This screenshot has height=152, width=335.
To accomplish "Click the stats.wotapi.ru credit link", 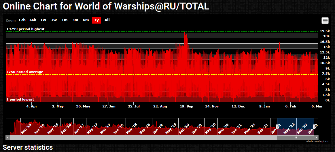I will point(317,141).
